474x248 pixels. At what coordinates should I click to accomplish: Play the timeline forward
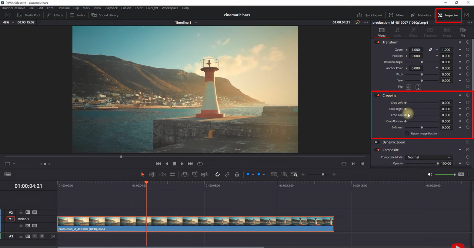coord(182,164)
